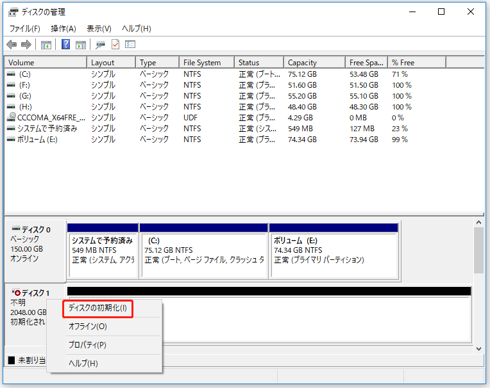
Task: Click the disk pane scrollbar down arrow
Action: click(478, 349)
